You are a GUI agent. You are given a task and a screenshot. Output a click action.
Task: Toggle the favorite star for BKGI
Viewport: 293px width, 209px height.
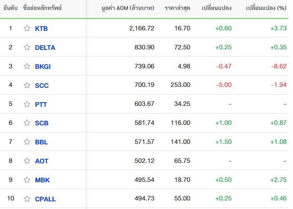point(27,66)
